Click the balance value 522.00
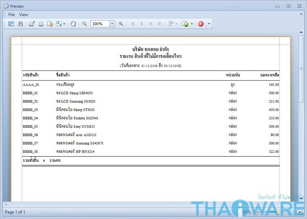 (x=274, y=151)
